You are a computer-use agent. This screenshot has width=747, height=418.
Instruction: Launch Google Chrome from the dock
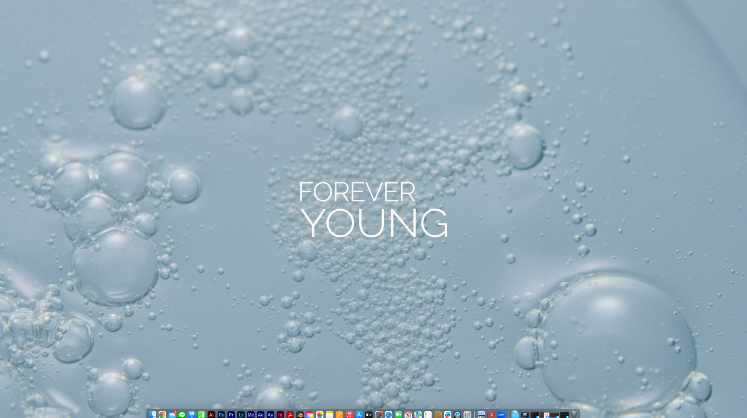[162, 415]
